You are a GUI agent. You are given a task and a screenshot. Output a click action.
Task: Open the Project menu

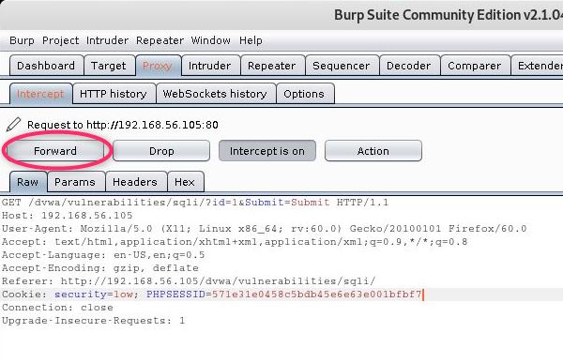(x=60, y=40)
